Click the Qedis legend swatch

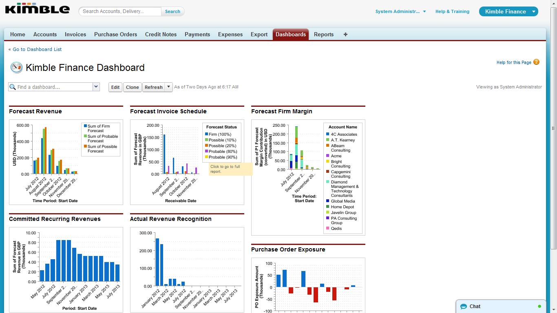tap(328, 228)
